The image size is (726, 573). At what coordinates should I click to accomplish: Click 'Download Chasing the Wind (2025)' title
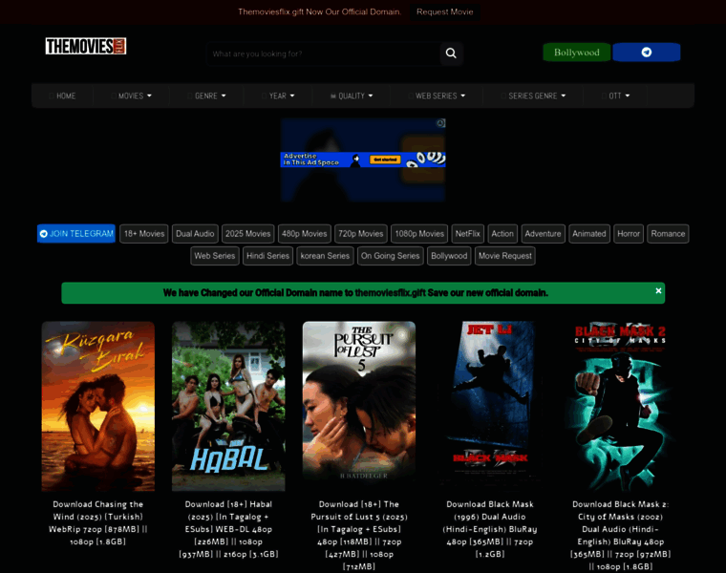(x=98, y=523)
